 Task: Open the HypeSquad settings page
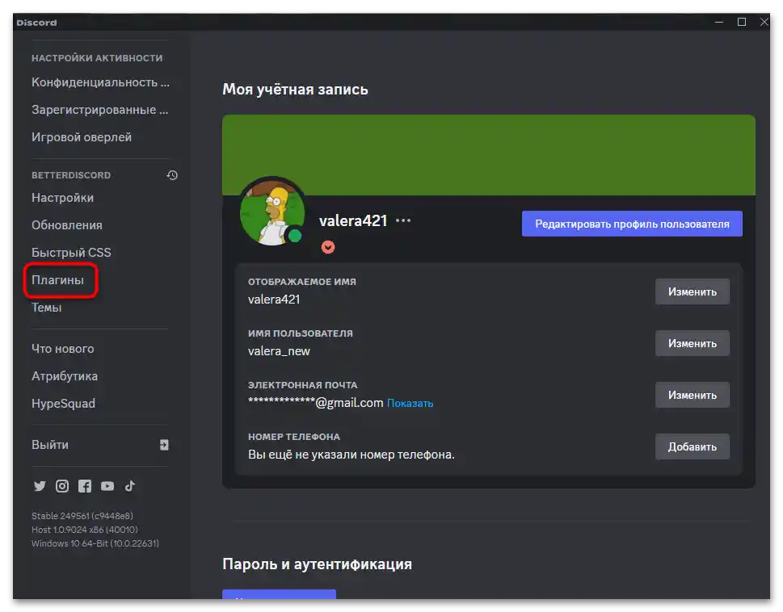(66, 403)
